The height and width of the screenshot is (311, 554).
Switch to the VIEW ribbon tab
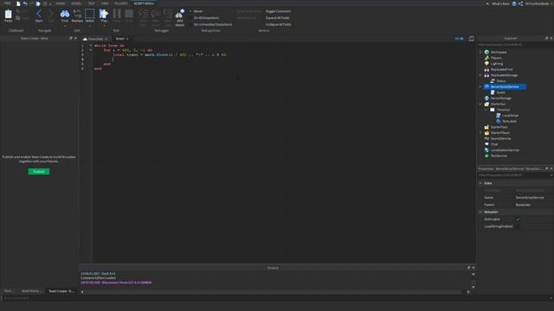tap(105, 3)
